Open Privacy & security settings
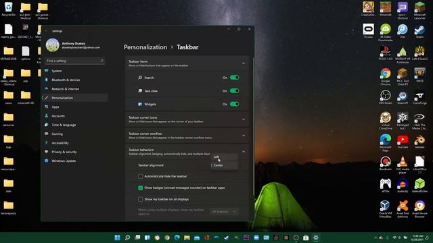Image resolution: width=433 pixels, height=243 pixels. tap(75, 152)
